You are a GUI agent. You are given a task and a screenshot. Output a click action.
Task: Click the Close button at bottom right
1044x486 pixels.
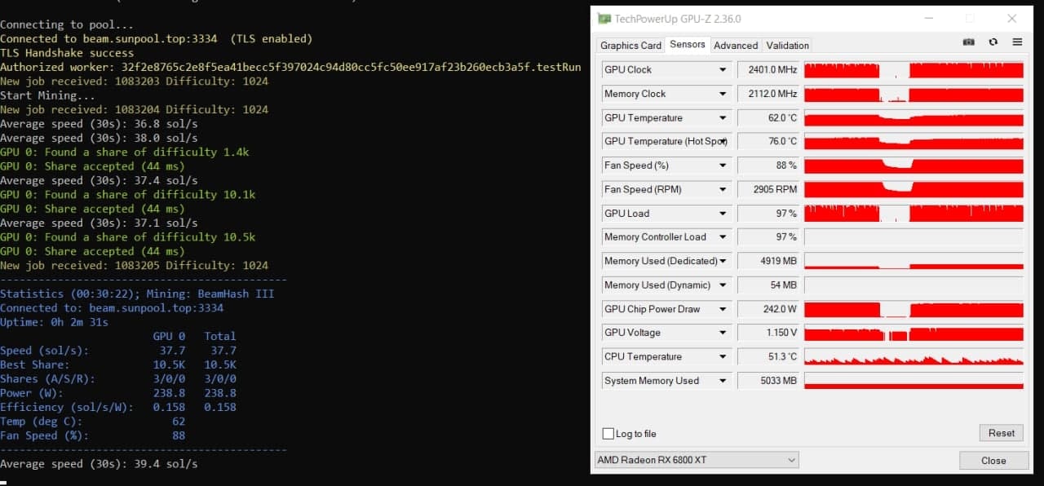click(993, 461)
